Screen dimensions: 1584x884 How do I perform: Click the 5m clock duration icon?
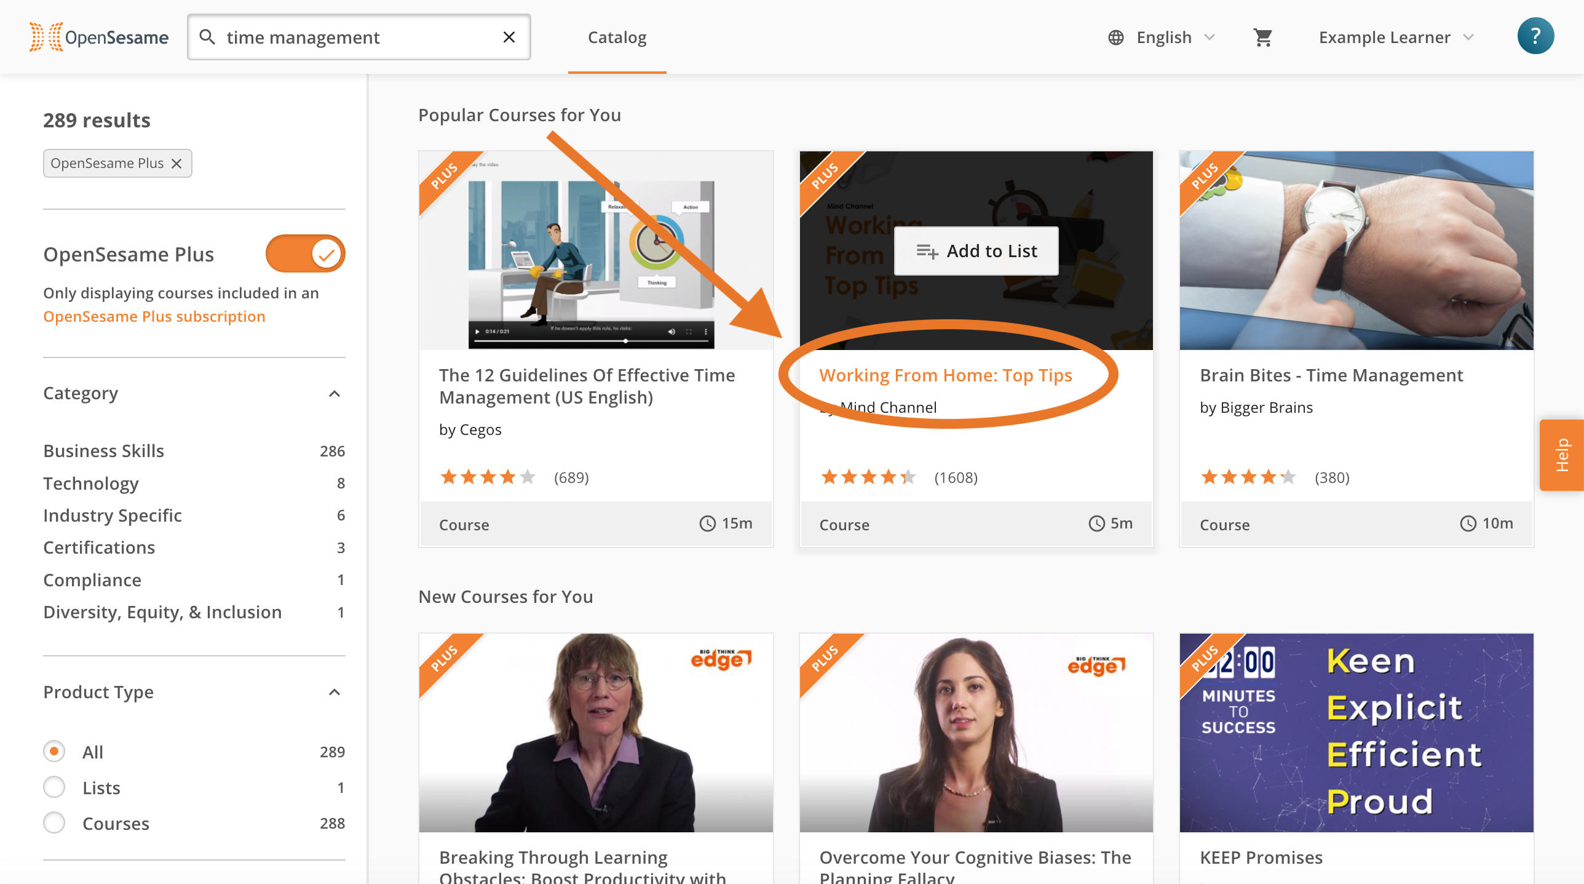pos(1097,524)
